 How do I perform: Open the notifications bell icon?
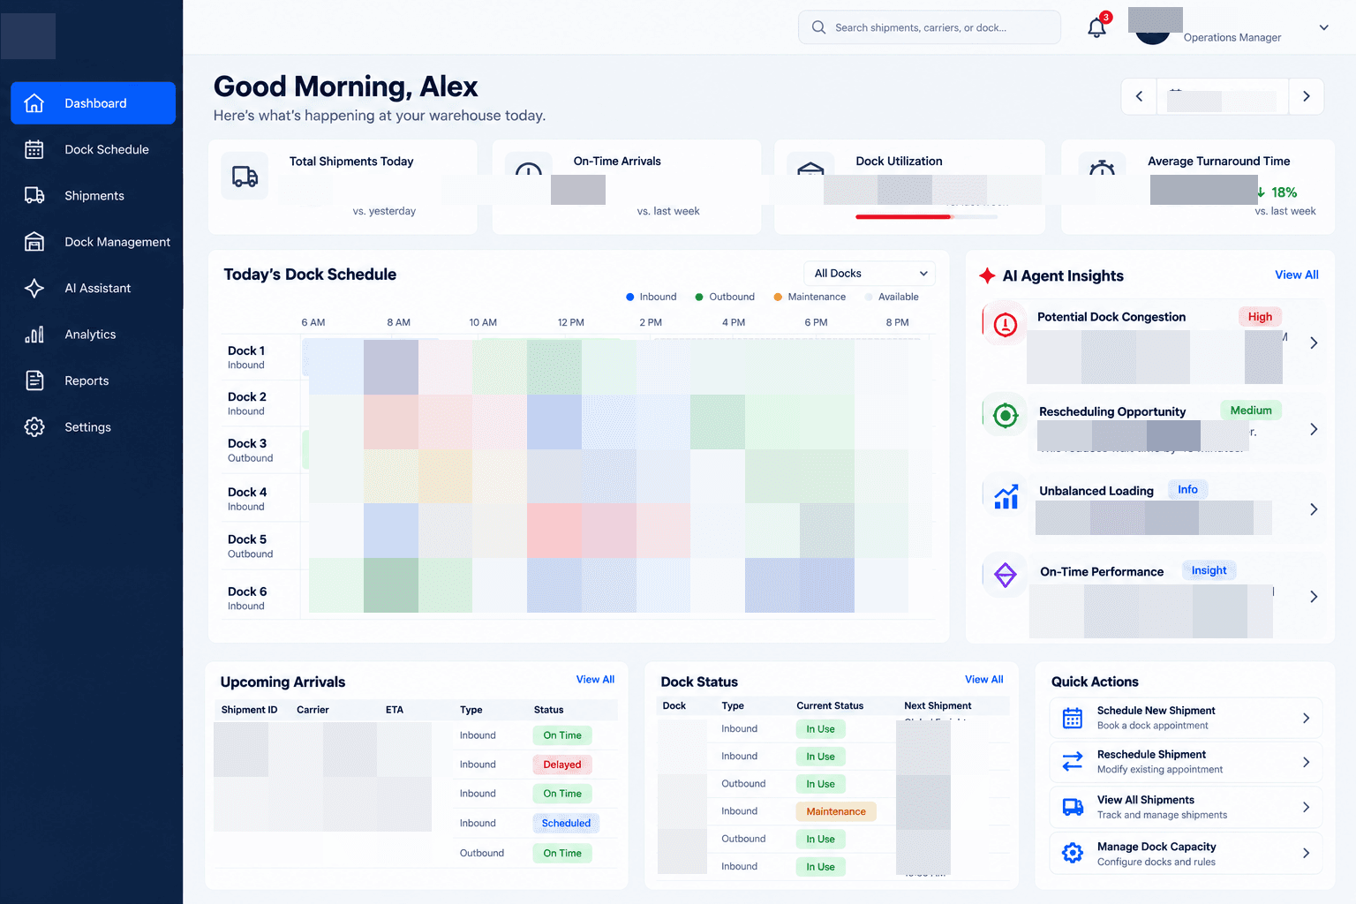coord(1096,27)
